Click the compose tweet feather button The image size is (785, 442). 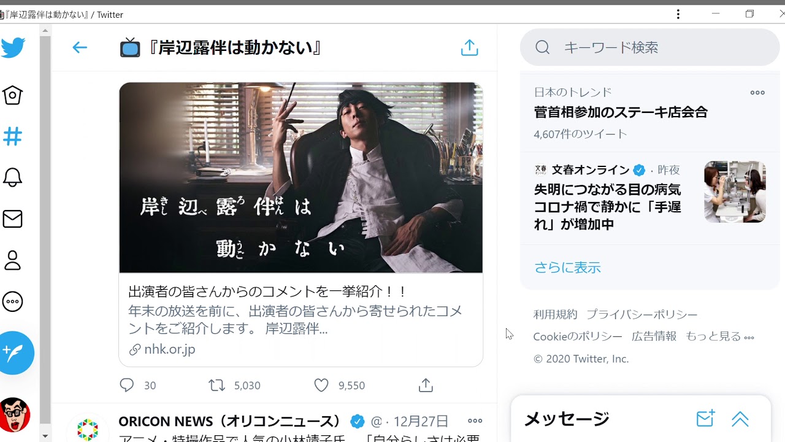(15, 352)
